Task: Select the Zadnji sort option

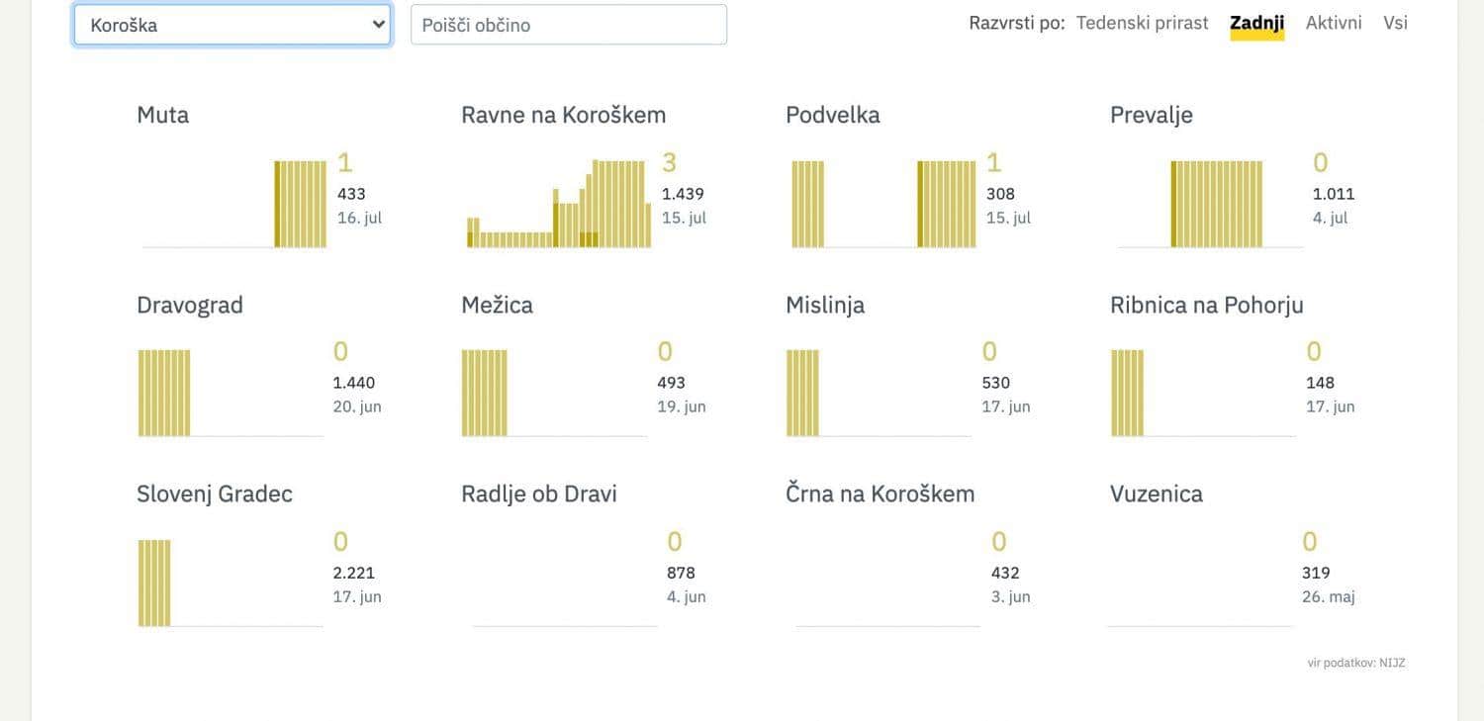Action: (1256, 23)
